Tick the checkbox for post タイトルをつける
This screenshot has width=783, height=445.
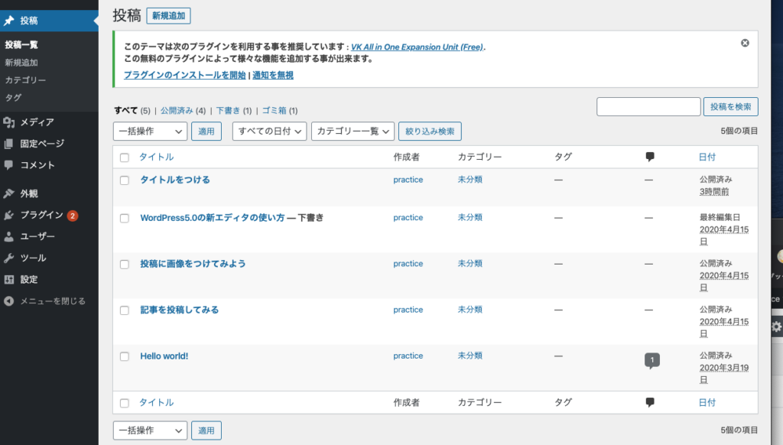125,180
